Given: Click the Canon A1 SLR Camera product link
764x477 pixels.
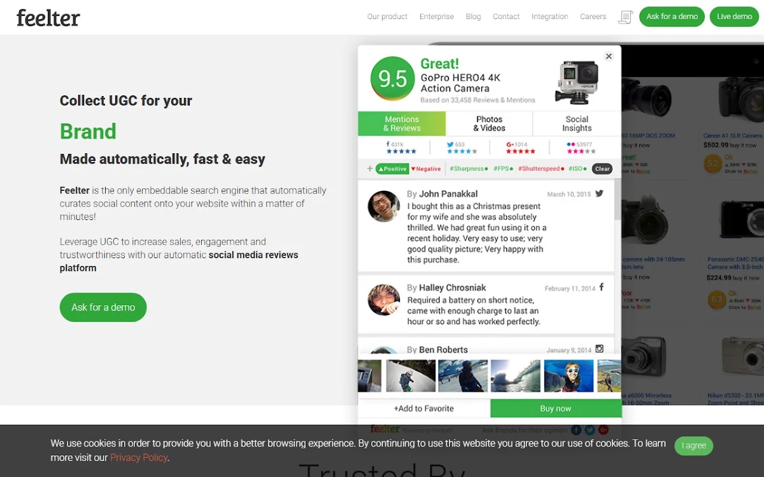Looking at the screenshot, I should pos(732,135).
